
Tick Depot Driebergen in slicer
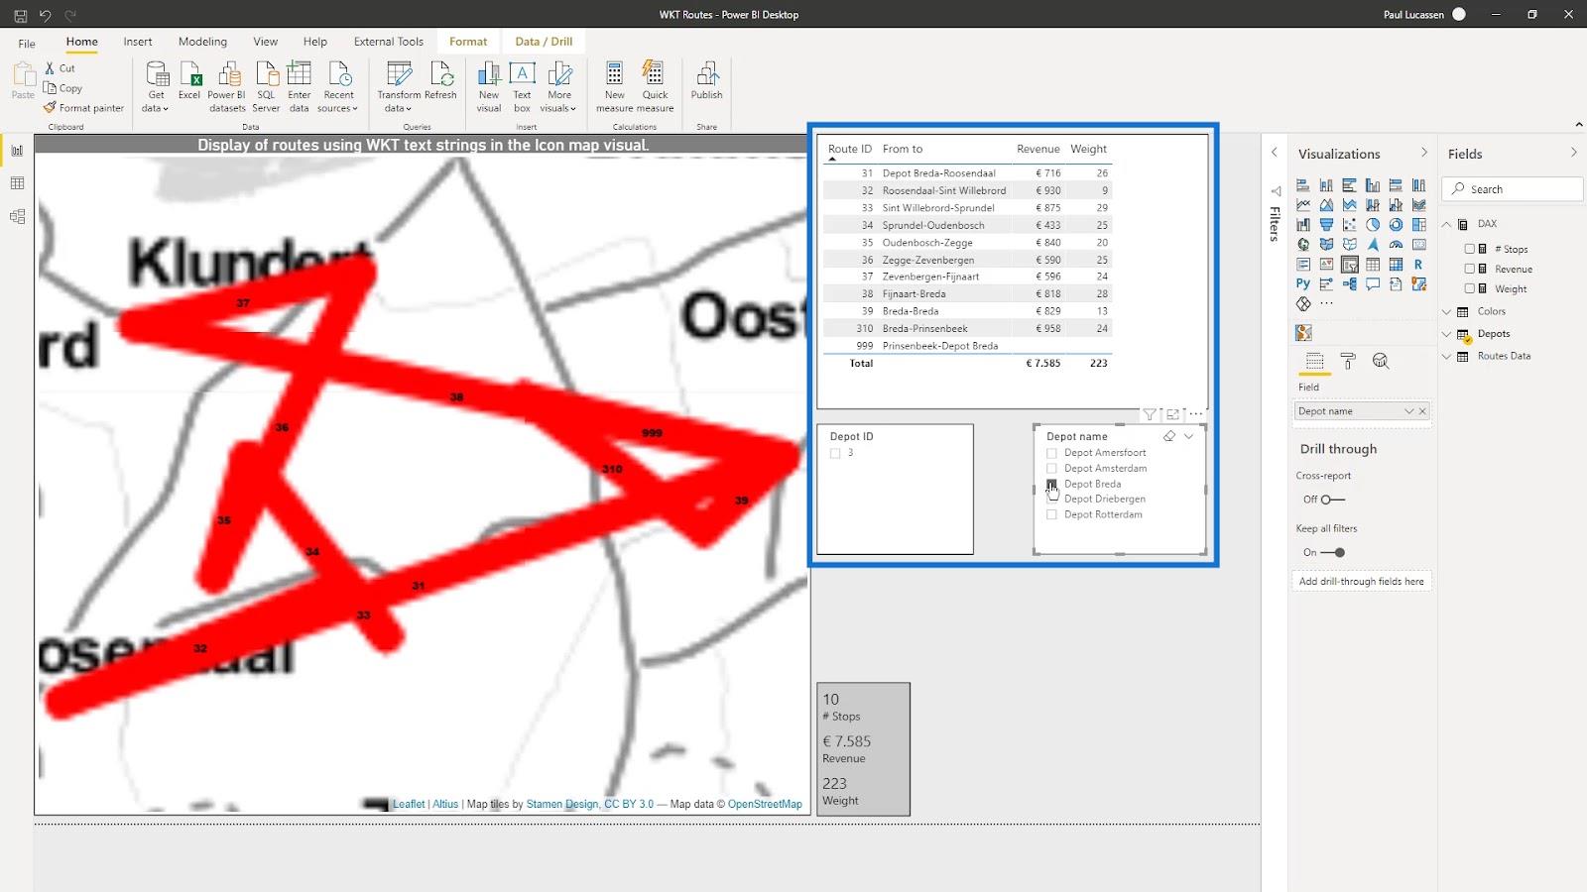point(1051,499)
